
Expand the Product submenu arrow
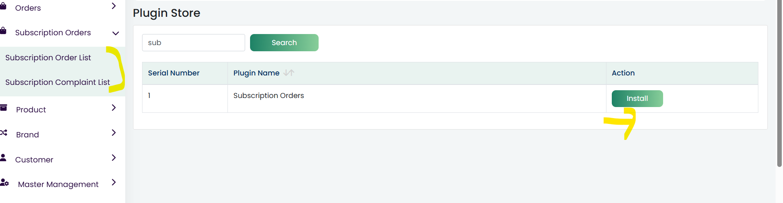[114, 107]
